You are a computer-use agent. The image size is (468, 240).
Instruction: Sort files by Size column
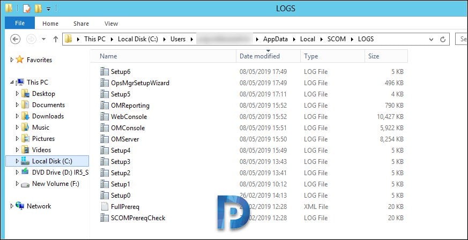[x=386, y=56]
